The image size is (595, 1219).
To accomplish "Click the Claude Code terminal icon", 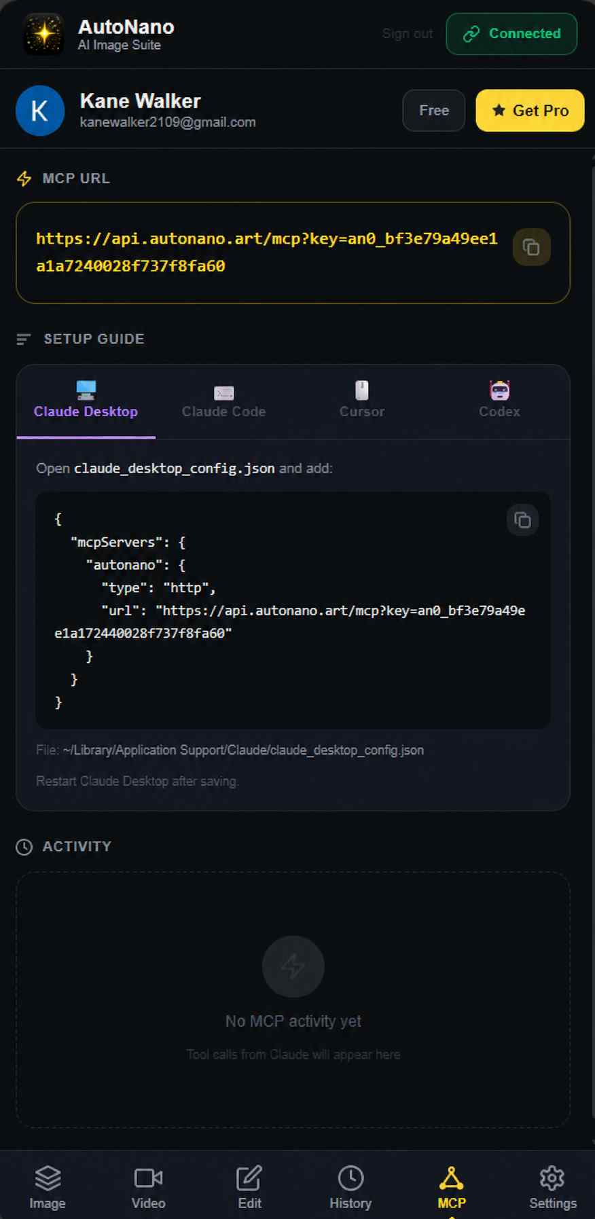I will pos(223,393).
